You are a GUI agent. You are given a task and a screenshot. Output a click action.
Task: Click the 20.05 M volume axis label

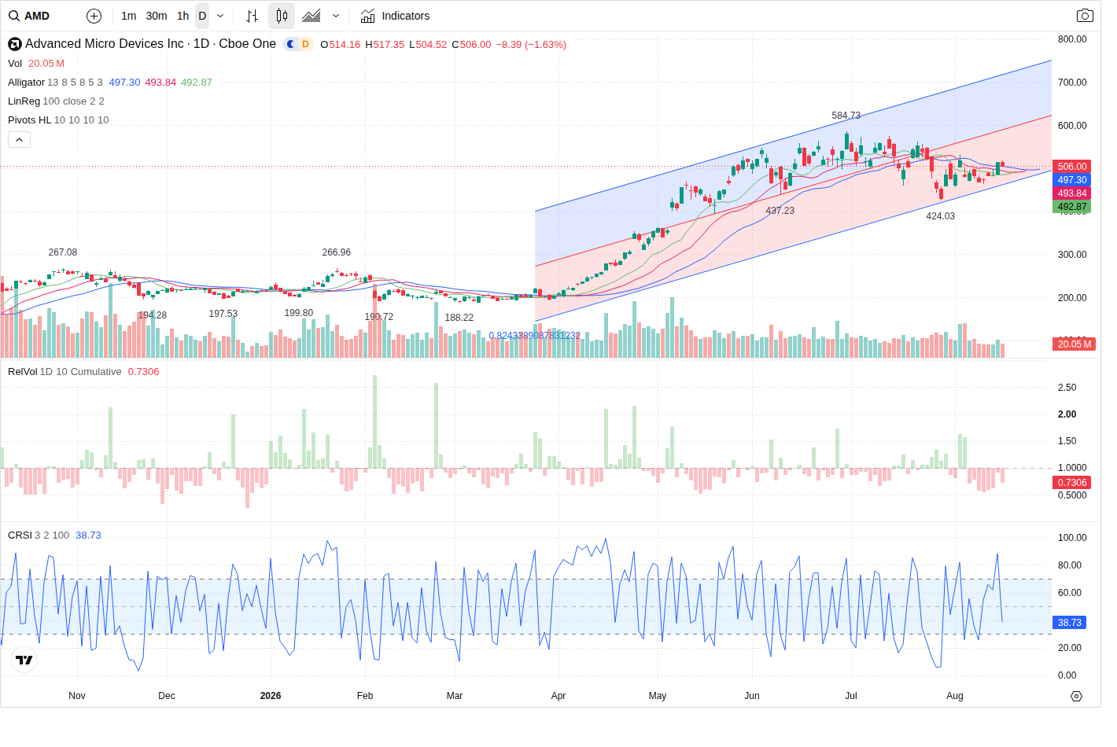coord(1074,344)
